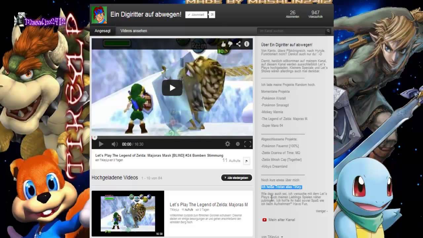This screenshot has width=423, height=238.
Task: Switch to the Angesagt tab
Action: tap(102, 31)
